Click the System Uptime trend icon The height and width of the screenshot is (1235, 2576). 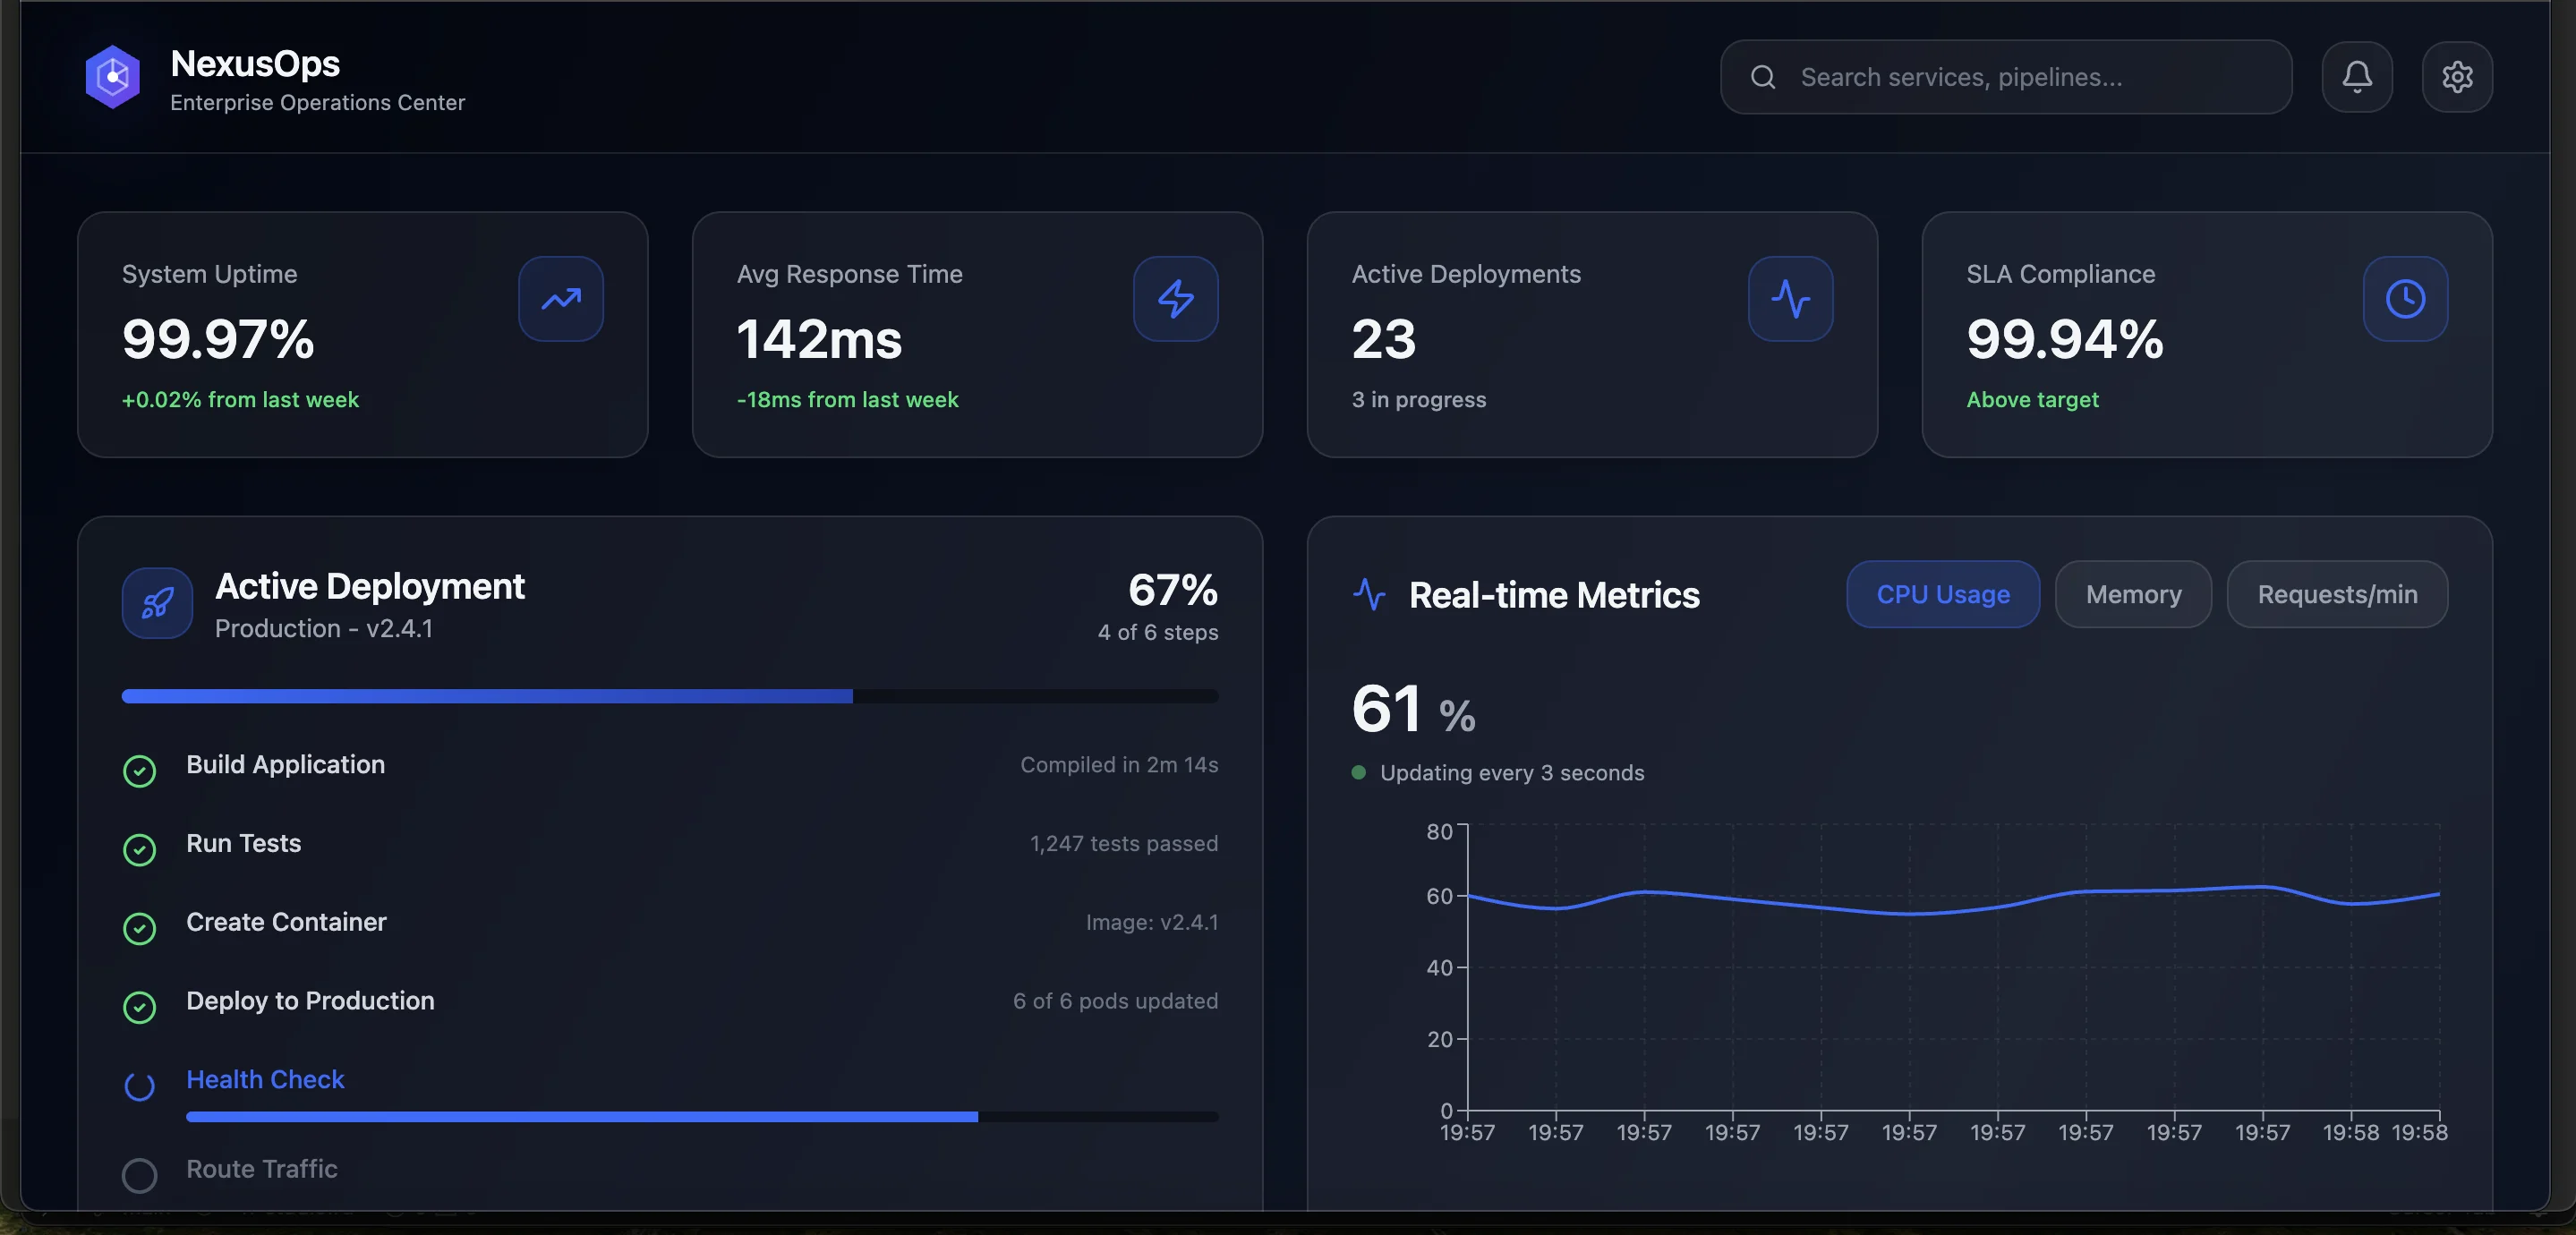tap(560, 299)
